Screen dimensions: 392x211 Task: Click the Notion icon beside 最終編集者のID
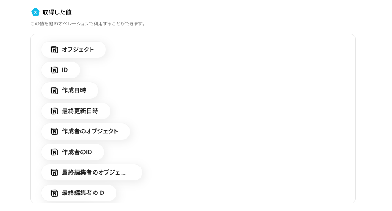pos(54,193)
